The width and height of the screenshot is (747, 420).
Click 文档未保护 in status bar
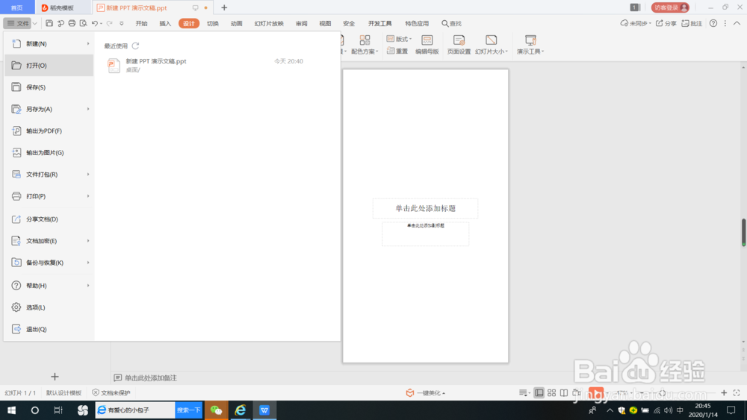111,393
